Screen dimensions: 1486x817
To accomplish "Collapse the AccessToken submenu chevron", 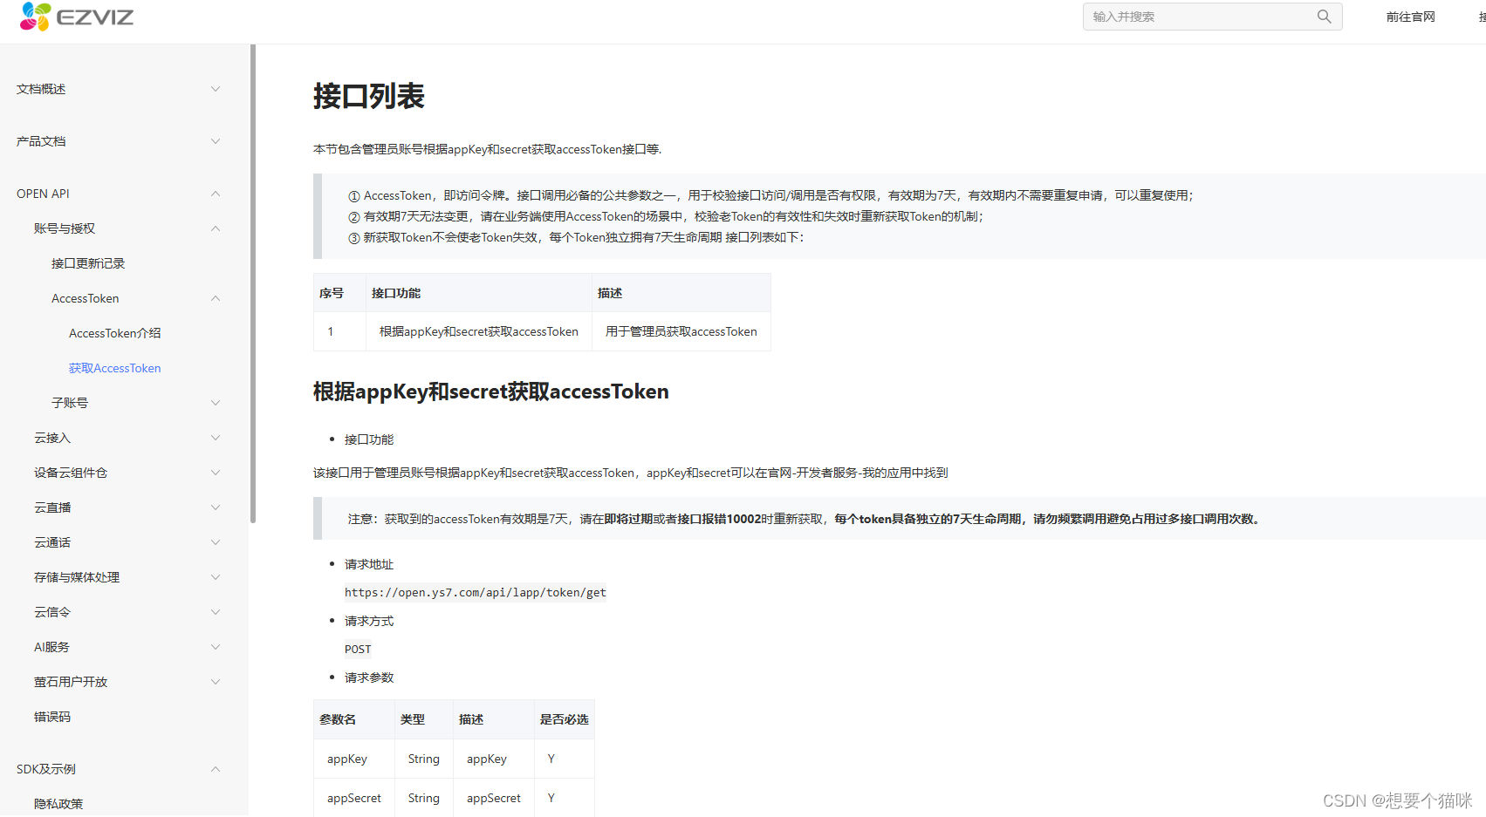I will [x=216, y=298].
